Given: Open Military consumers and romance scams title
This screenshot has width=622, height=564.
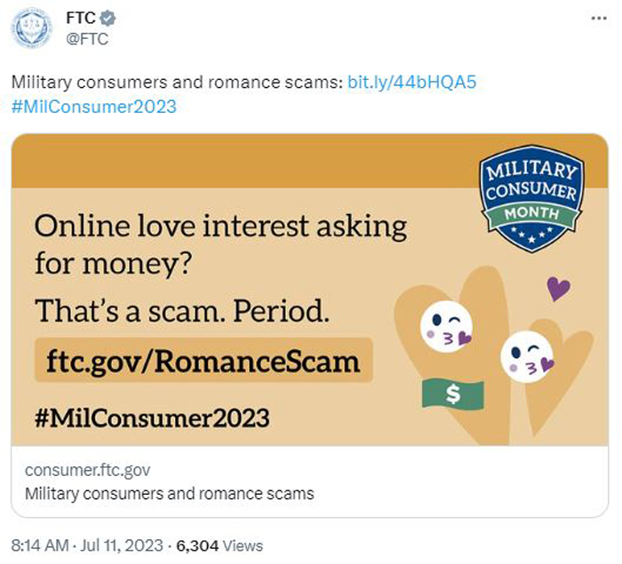Looking at the screenshot, I should click(x=170, y=494).
